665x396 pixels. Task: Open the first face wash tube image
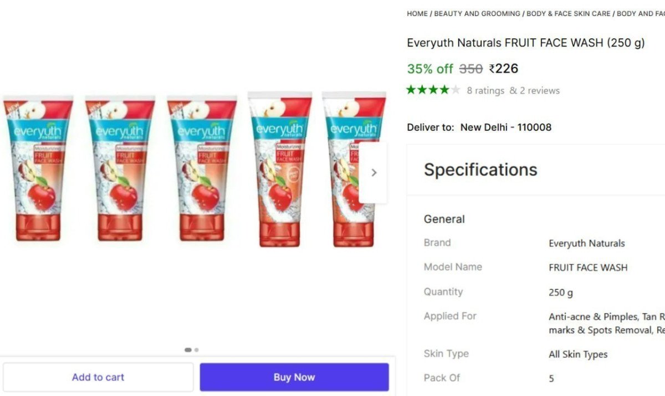click(38, 169)
